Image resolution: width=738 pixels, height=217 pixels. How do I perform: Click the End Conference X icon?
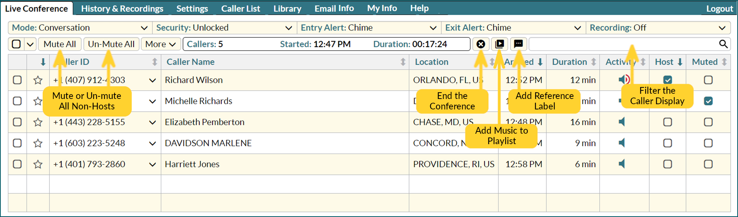pyautogui.click(x=481, y=44)
